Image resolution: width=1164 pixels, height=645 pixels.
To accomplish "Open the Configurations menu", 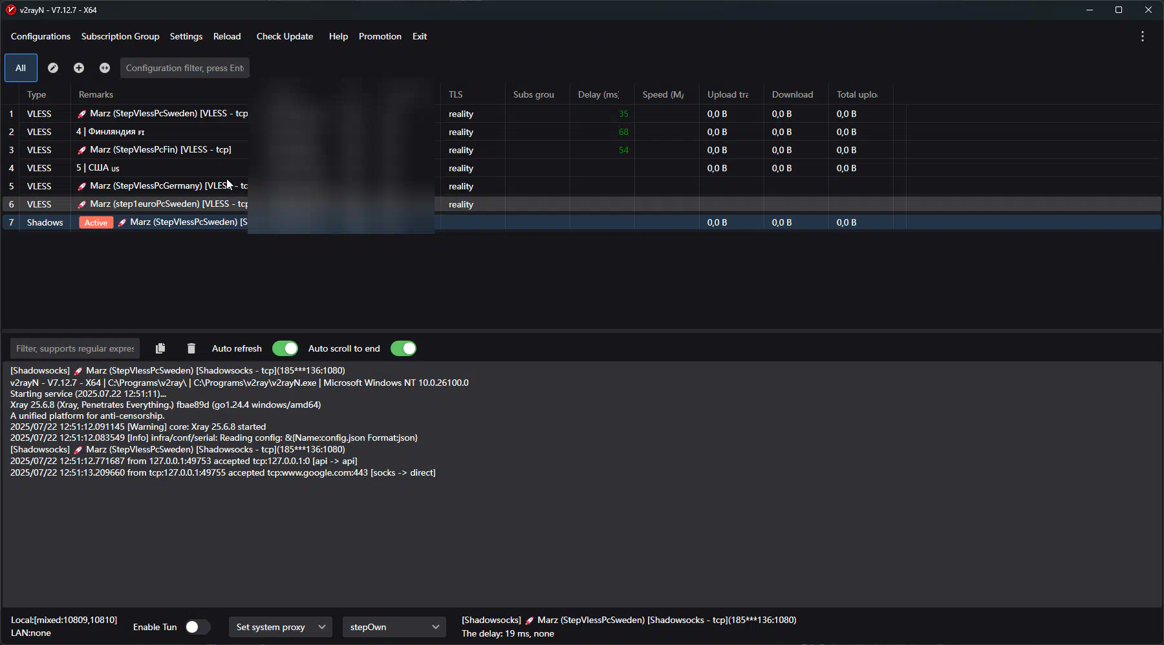I will coord(41,36).
